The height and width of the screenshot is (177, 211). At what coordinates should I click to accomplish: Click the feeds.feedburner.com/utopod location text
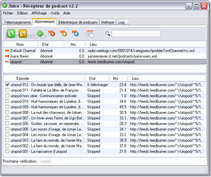pyautogui.click(x=111, y=62)
